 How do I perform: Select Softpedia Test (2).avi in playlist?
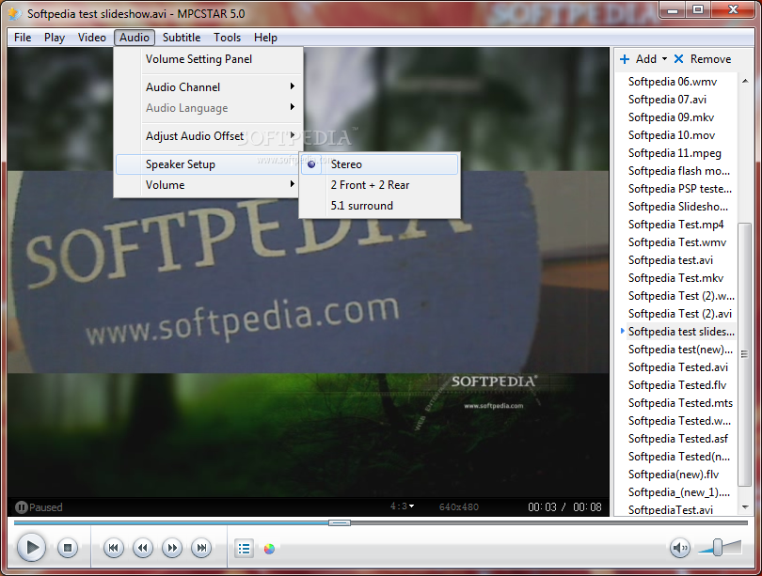tap(680, 314)
